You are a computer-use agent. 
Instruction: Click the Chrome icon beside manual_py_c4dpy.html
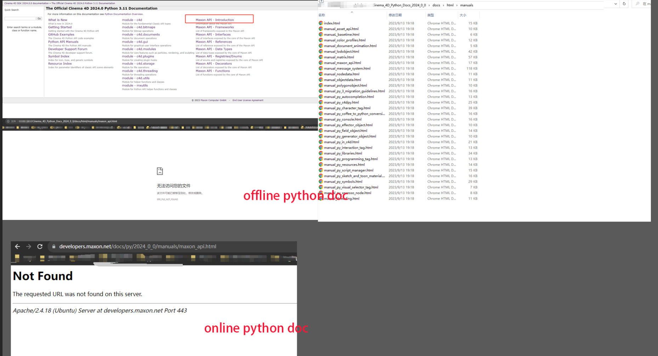[x=321, y=102]
